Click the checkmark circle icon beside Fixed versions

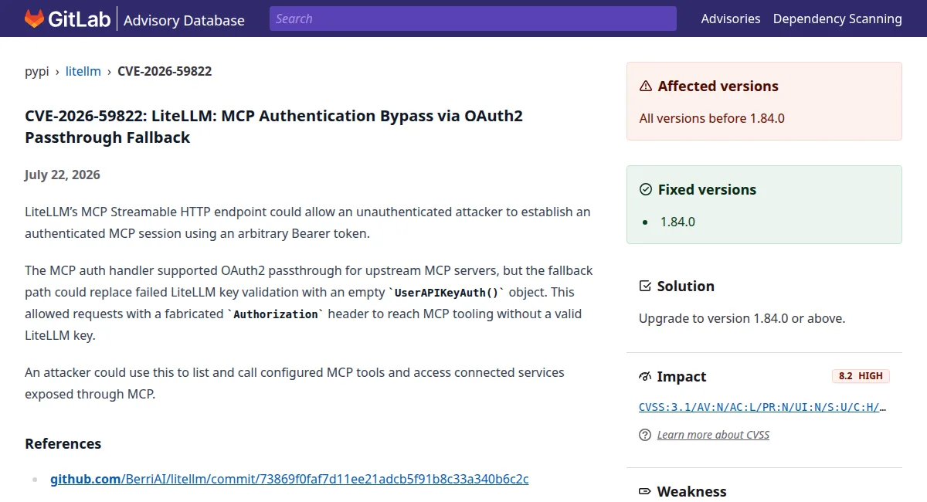coord(646,190)
